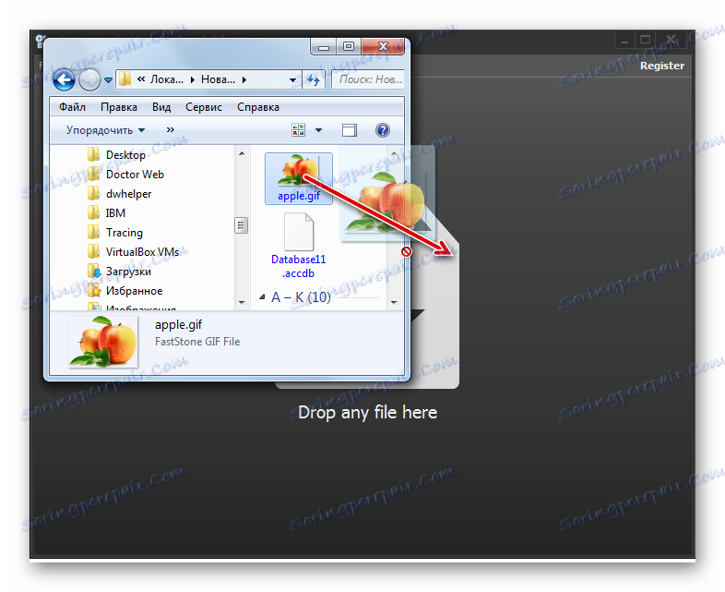Open Explorer help icon
The image size is (725, 592).
click(x=383, y=130)
